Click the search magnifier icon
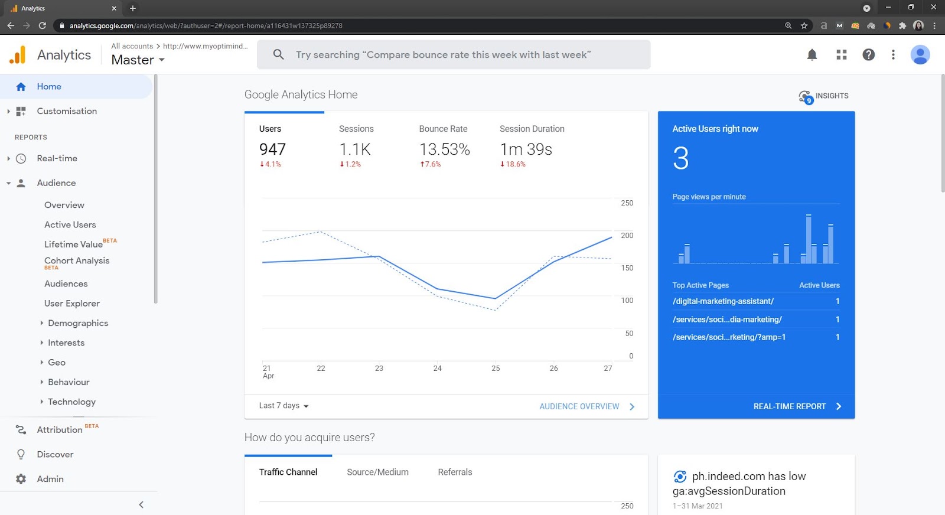The height and width of the screenshot is (515, 945). (x=279, y=55)
